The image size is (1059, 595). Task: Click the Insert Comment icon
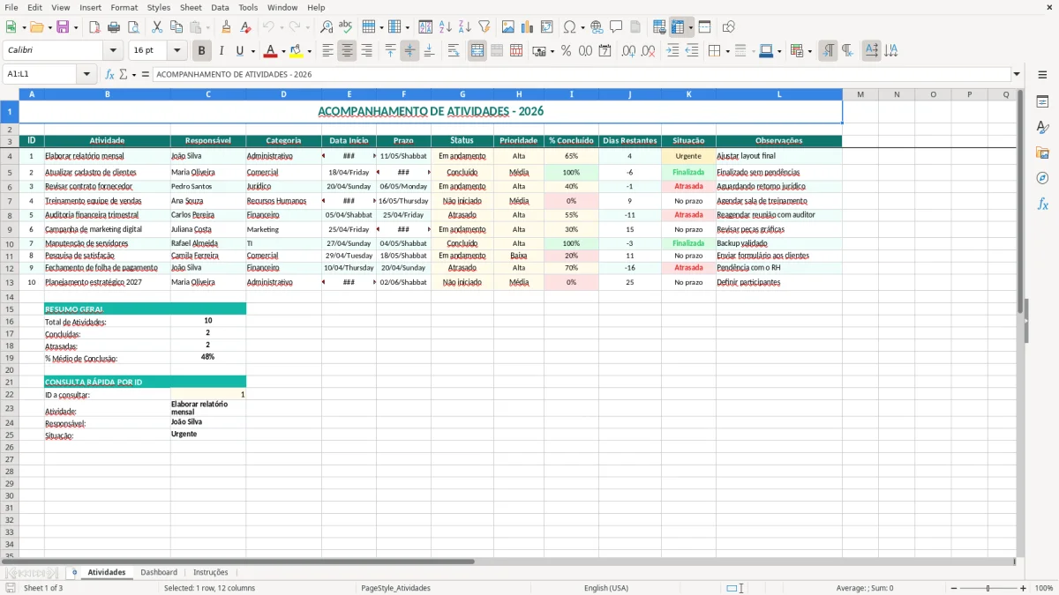click(616, 27)
